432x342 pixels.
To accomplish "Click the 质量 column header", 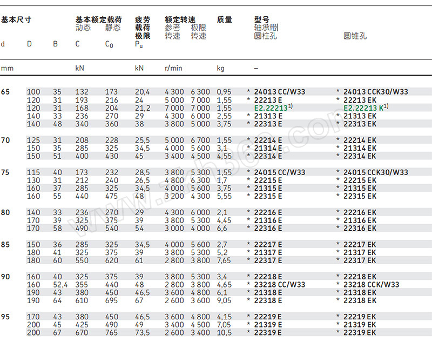I will [x=225, y=20].
